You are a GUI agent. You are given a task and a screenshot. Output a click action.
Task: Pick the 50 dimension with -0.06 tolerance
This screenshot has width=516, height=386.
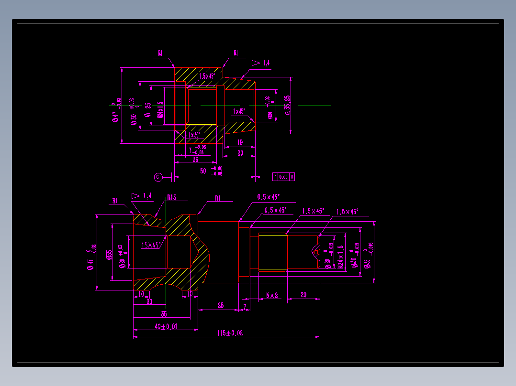(211, 171)
